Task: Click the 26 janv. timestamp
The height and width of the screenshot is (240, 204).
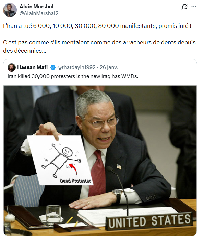Action: click(x=109, y=67)
